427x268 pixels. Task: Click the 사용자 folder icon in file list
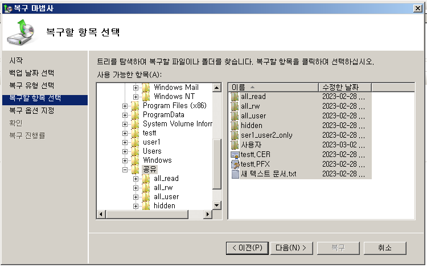(x=235, y=145)
